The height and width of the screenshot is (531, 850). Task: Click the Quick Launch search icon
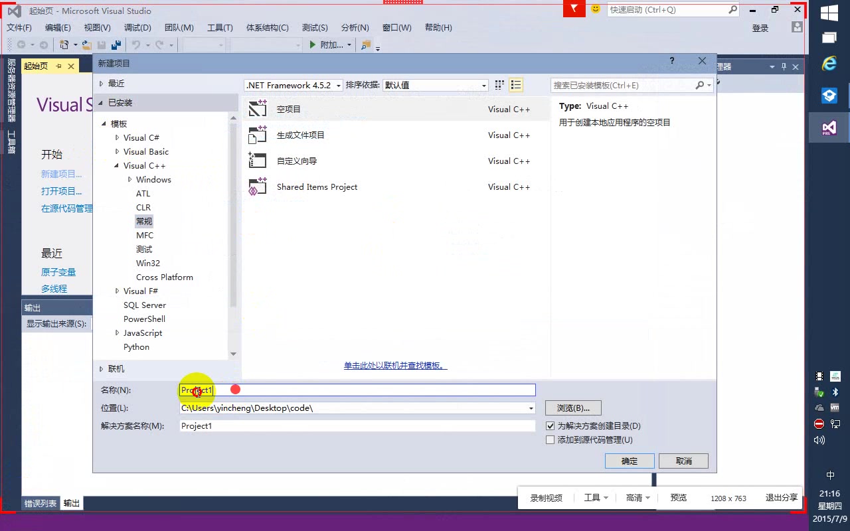(732, 10)
